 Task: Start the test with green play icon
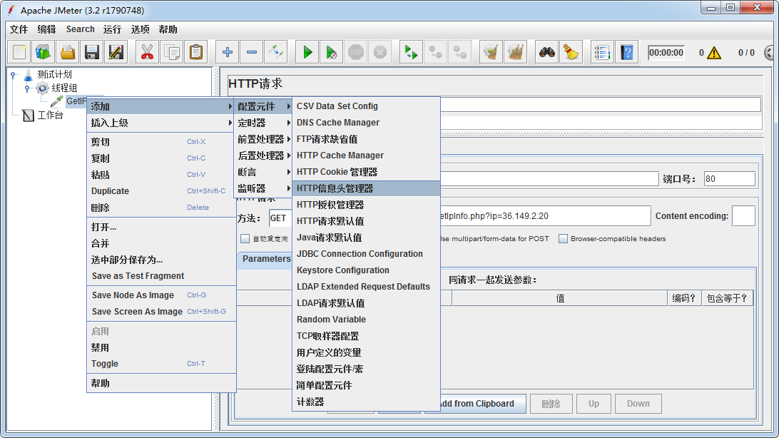[x=307, y=52]
